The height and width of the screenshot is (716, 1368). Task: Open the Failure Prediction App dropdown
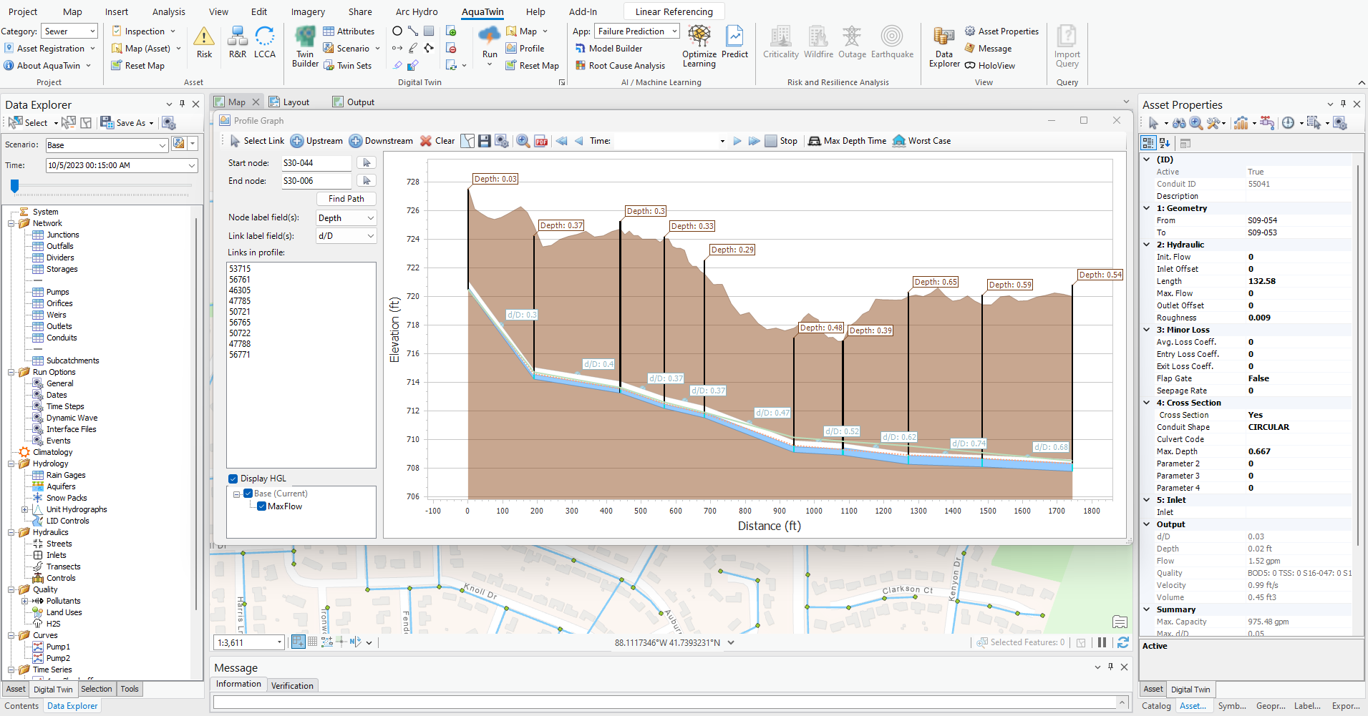(674, 31)
